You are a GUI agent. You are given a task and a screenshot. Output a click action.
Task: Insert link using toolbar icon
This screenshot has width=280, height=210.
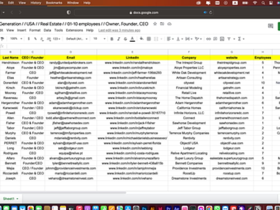click(208, 39)
